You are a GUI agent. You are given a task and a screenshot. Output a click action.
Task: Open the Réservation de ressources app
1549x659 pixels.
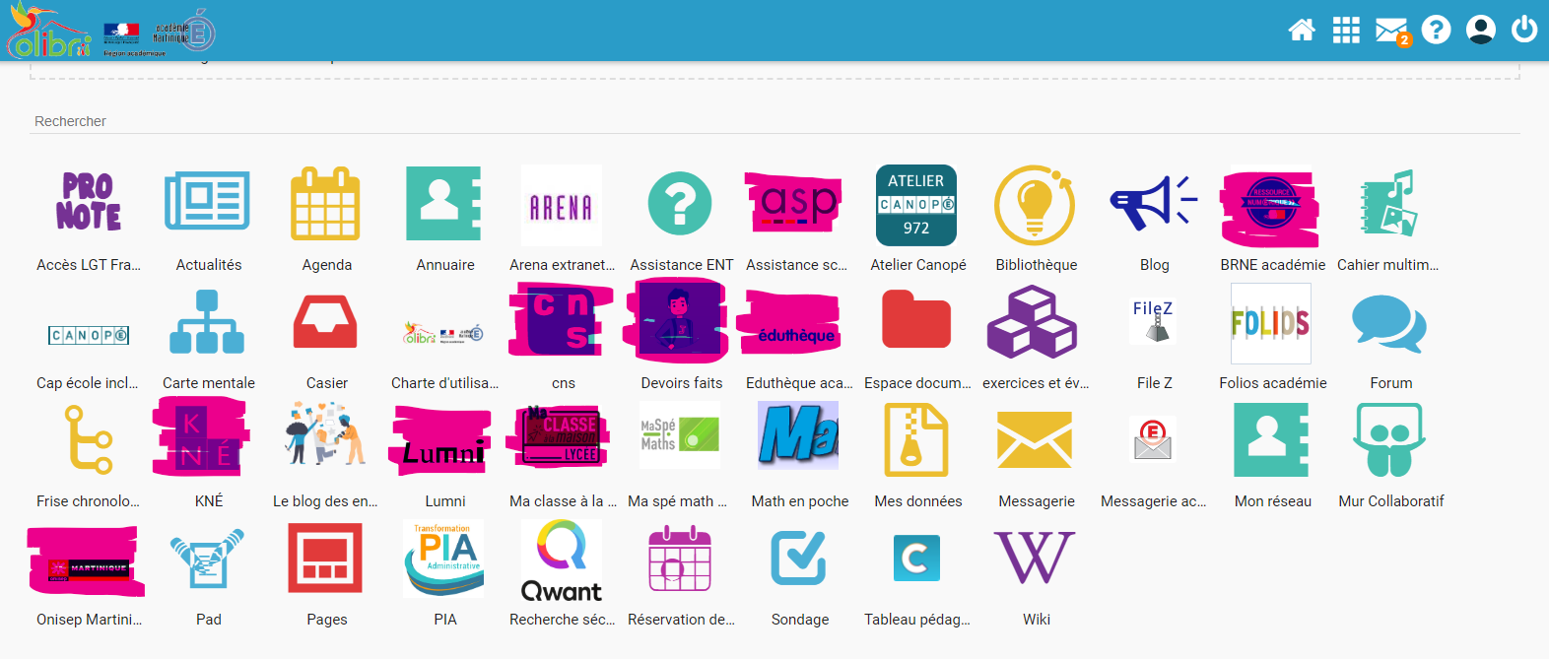pos(680,558)
